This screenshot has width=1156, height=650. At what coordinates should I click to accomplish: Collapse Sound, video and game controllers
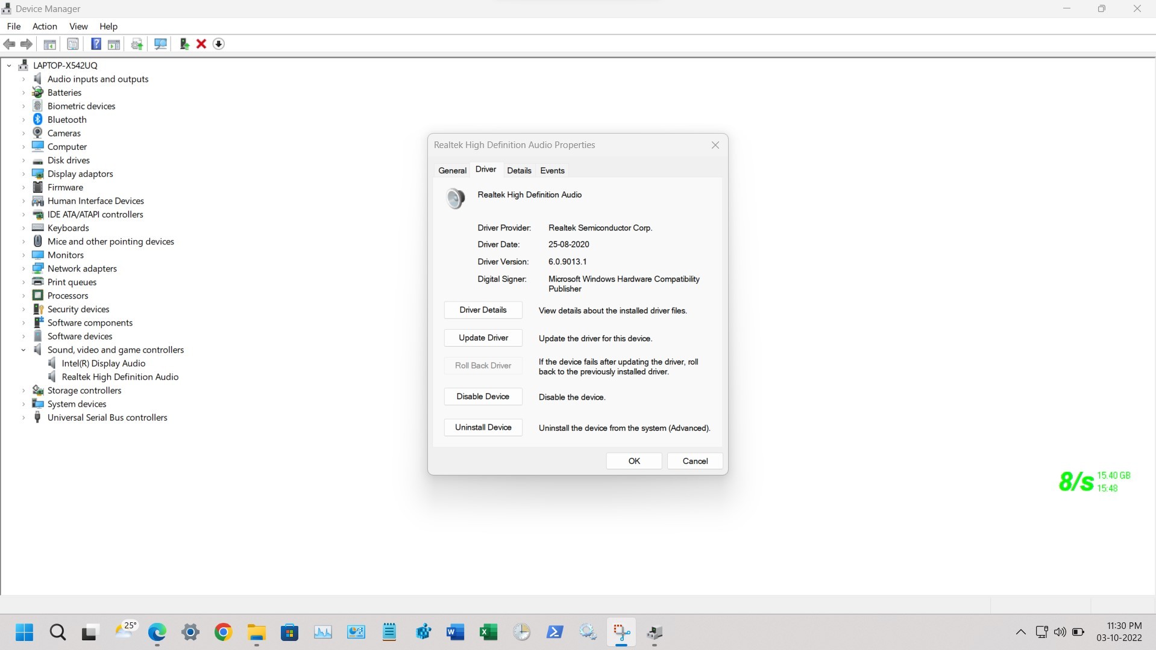pyautogui.click(x=24, y=350)
